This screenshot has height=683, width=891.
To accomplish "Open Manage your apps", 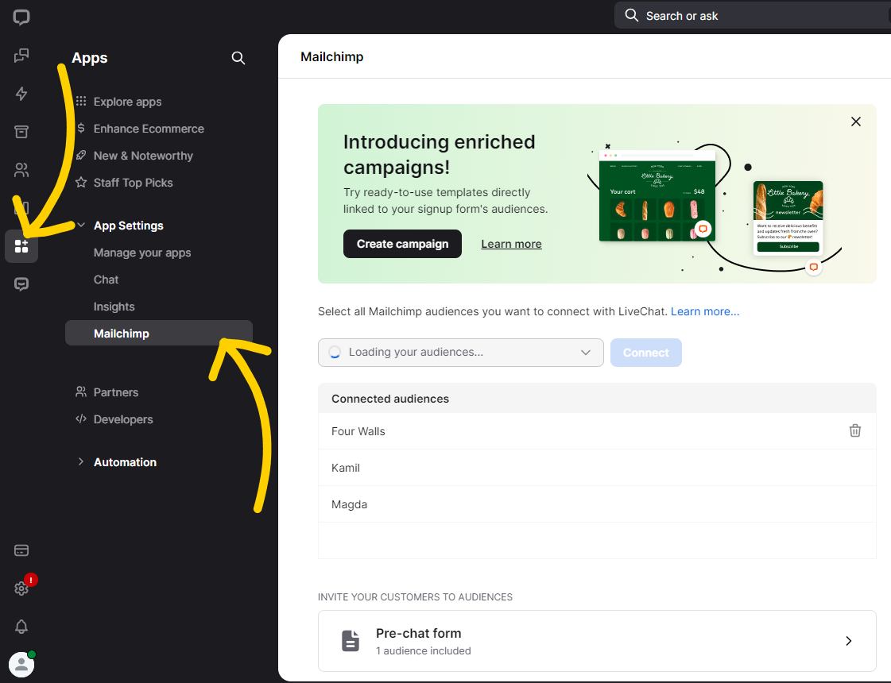I will click(x=142, y=253).
